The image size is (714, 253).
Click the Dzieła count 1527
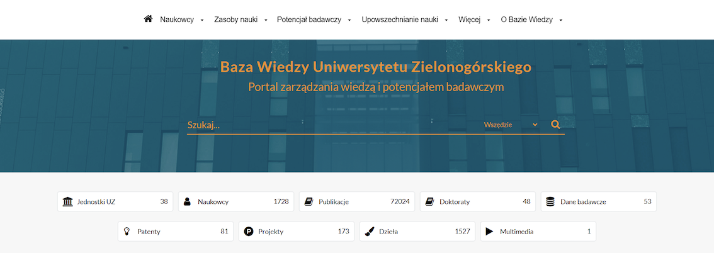click(462, 231)
